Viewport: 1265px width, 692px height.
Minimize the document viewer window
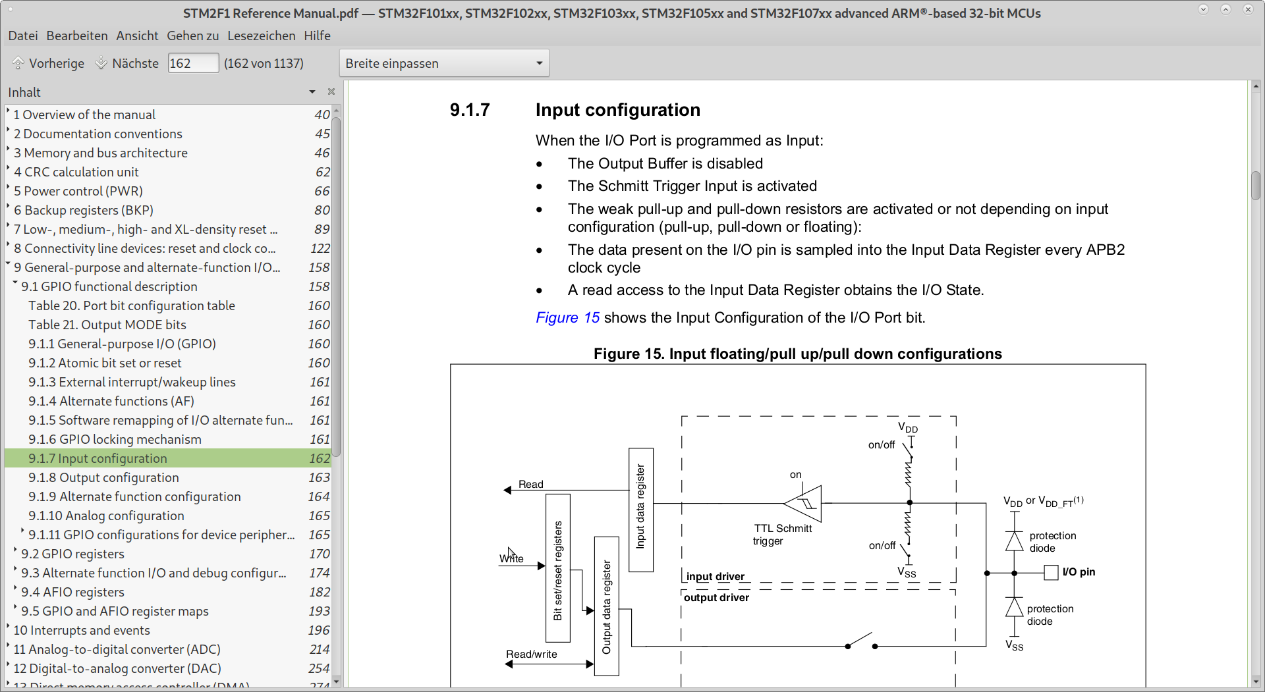tap(1203, 9)
